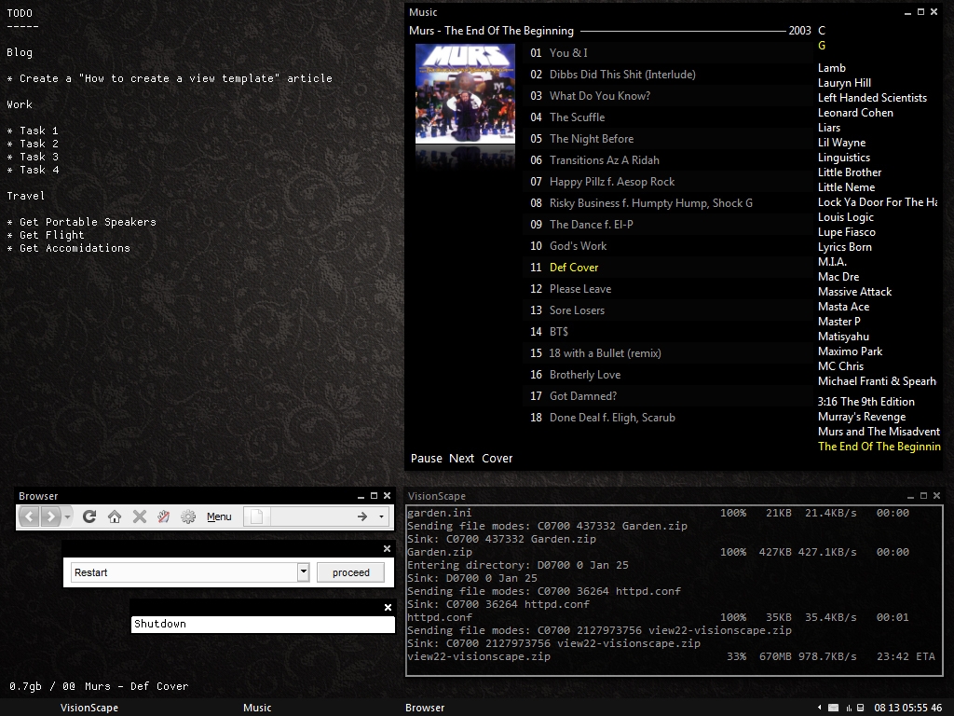This screenshot has height=716, width=954.
Task: Choose artist Leonard Cohen
Action: point(855,113)
